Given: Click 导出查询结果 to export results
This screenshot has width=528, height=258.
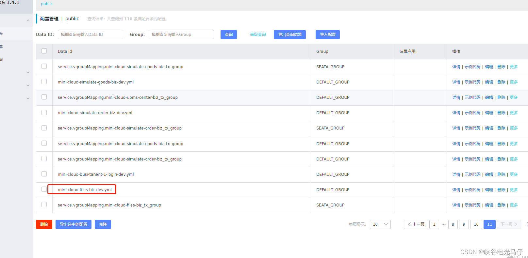Looking at the screenshot, I should (290, 35).
